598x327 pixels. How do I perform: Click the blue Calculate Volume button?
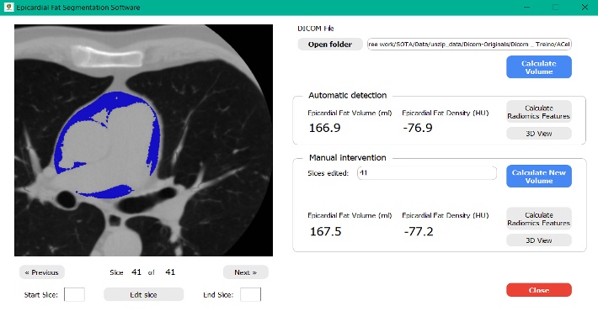click(x=538, y=67)
